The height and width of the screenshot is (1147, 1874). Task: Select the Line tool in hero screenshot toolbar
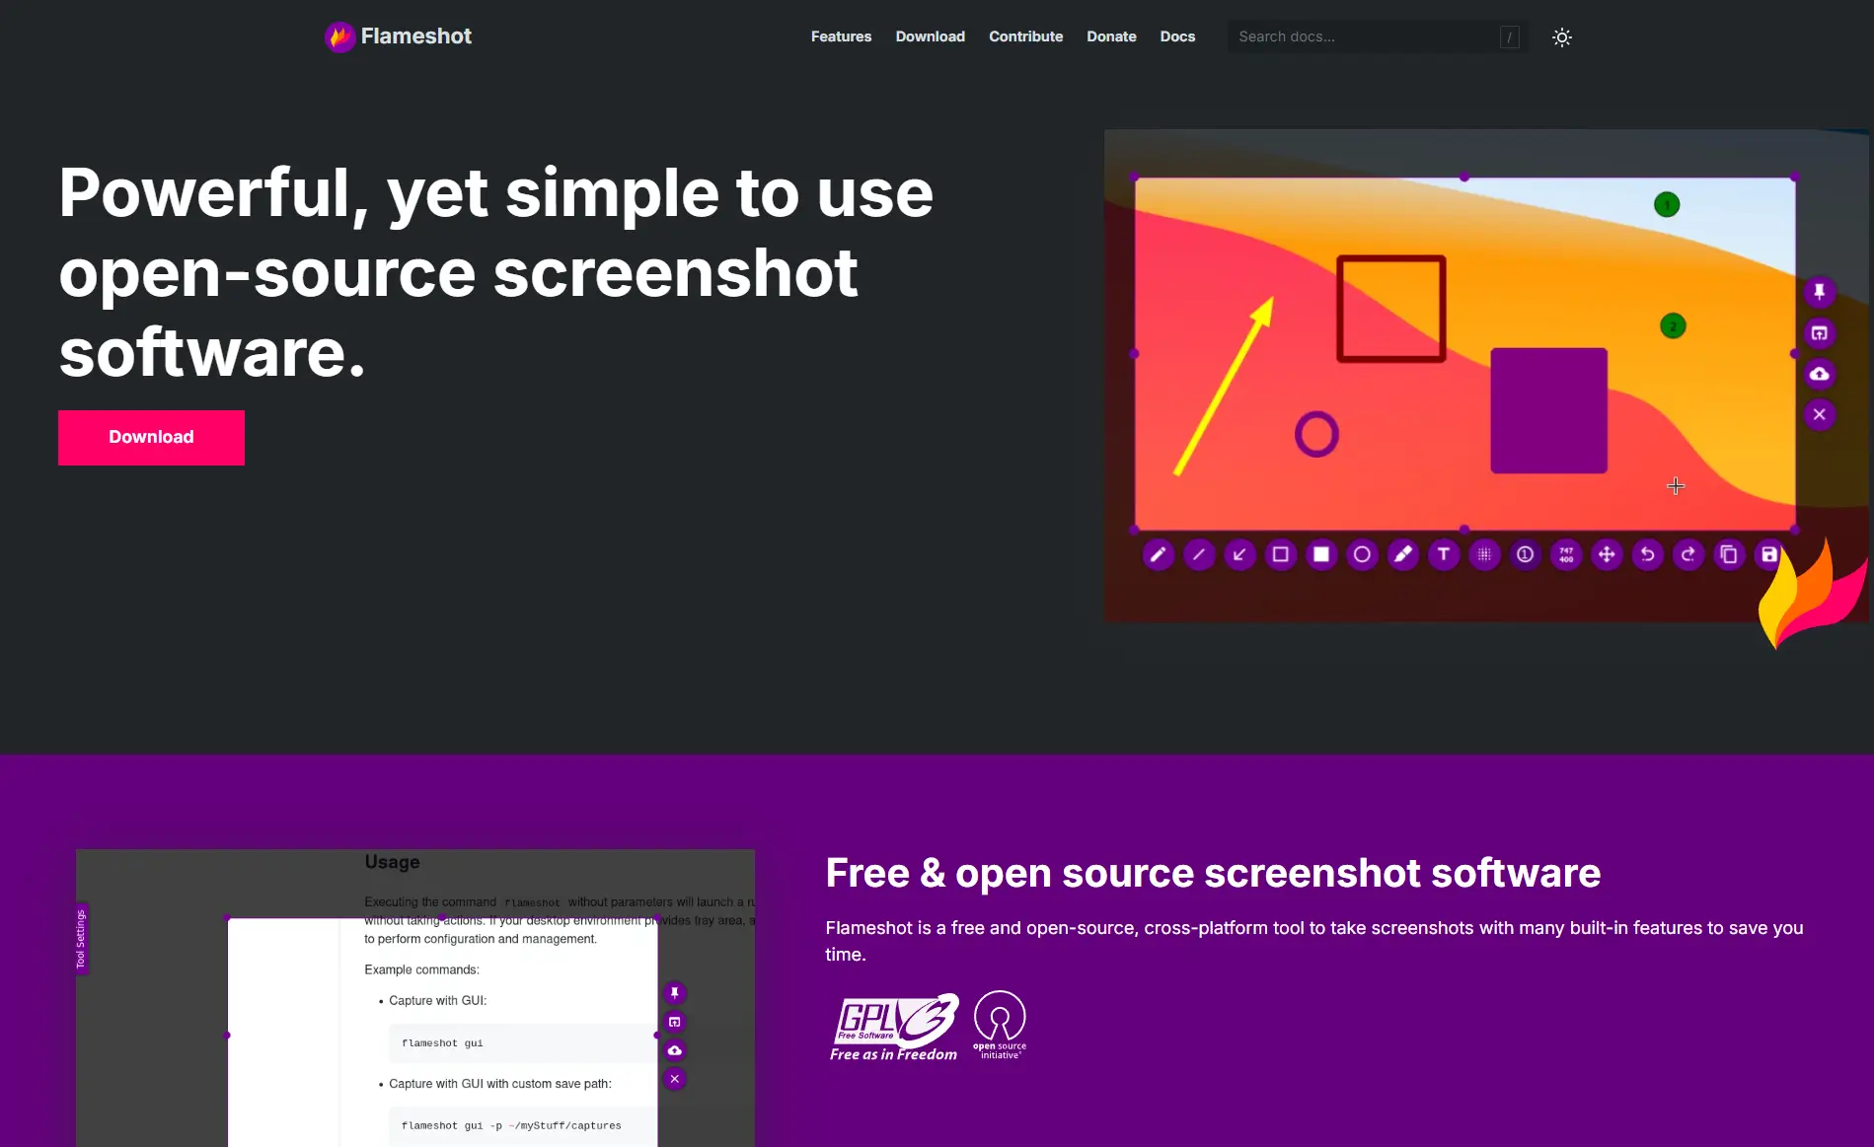1199,554
